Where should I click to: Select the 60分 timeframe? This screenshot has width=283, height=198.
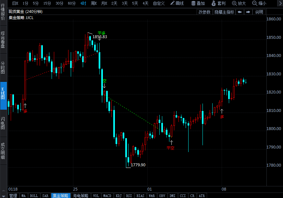click(x=72, y=3)
